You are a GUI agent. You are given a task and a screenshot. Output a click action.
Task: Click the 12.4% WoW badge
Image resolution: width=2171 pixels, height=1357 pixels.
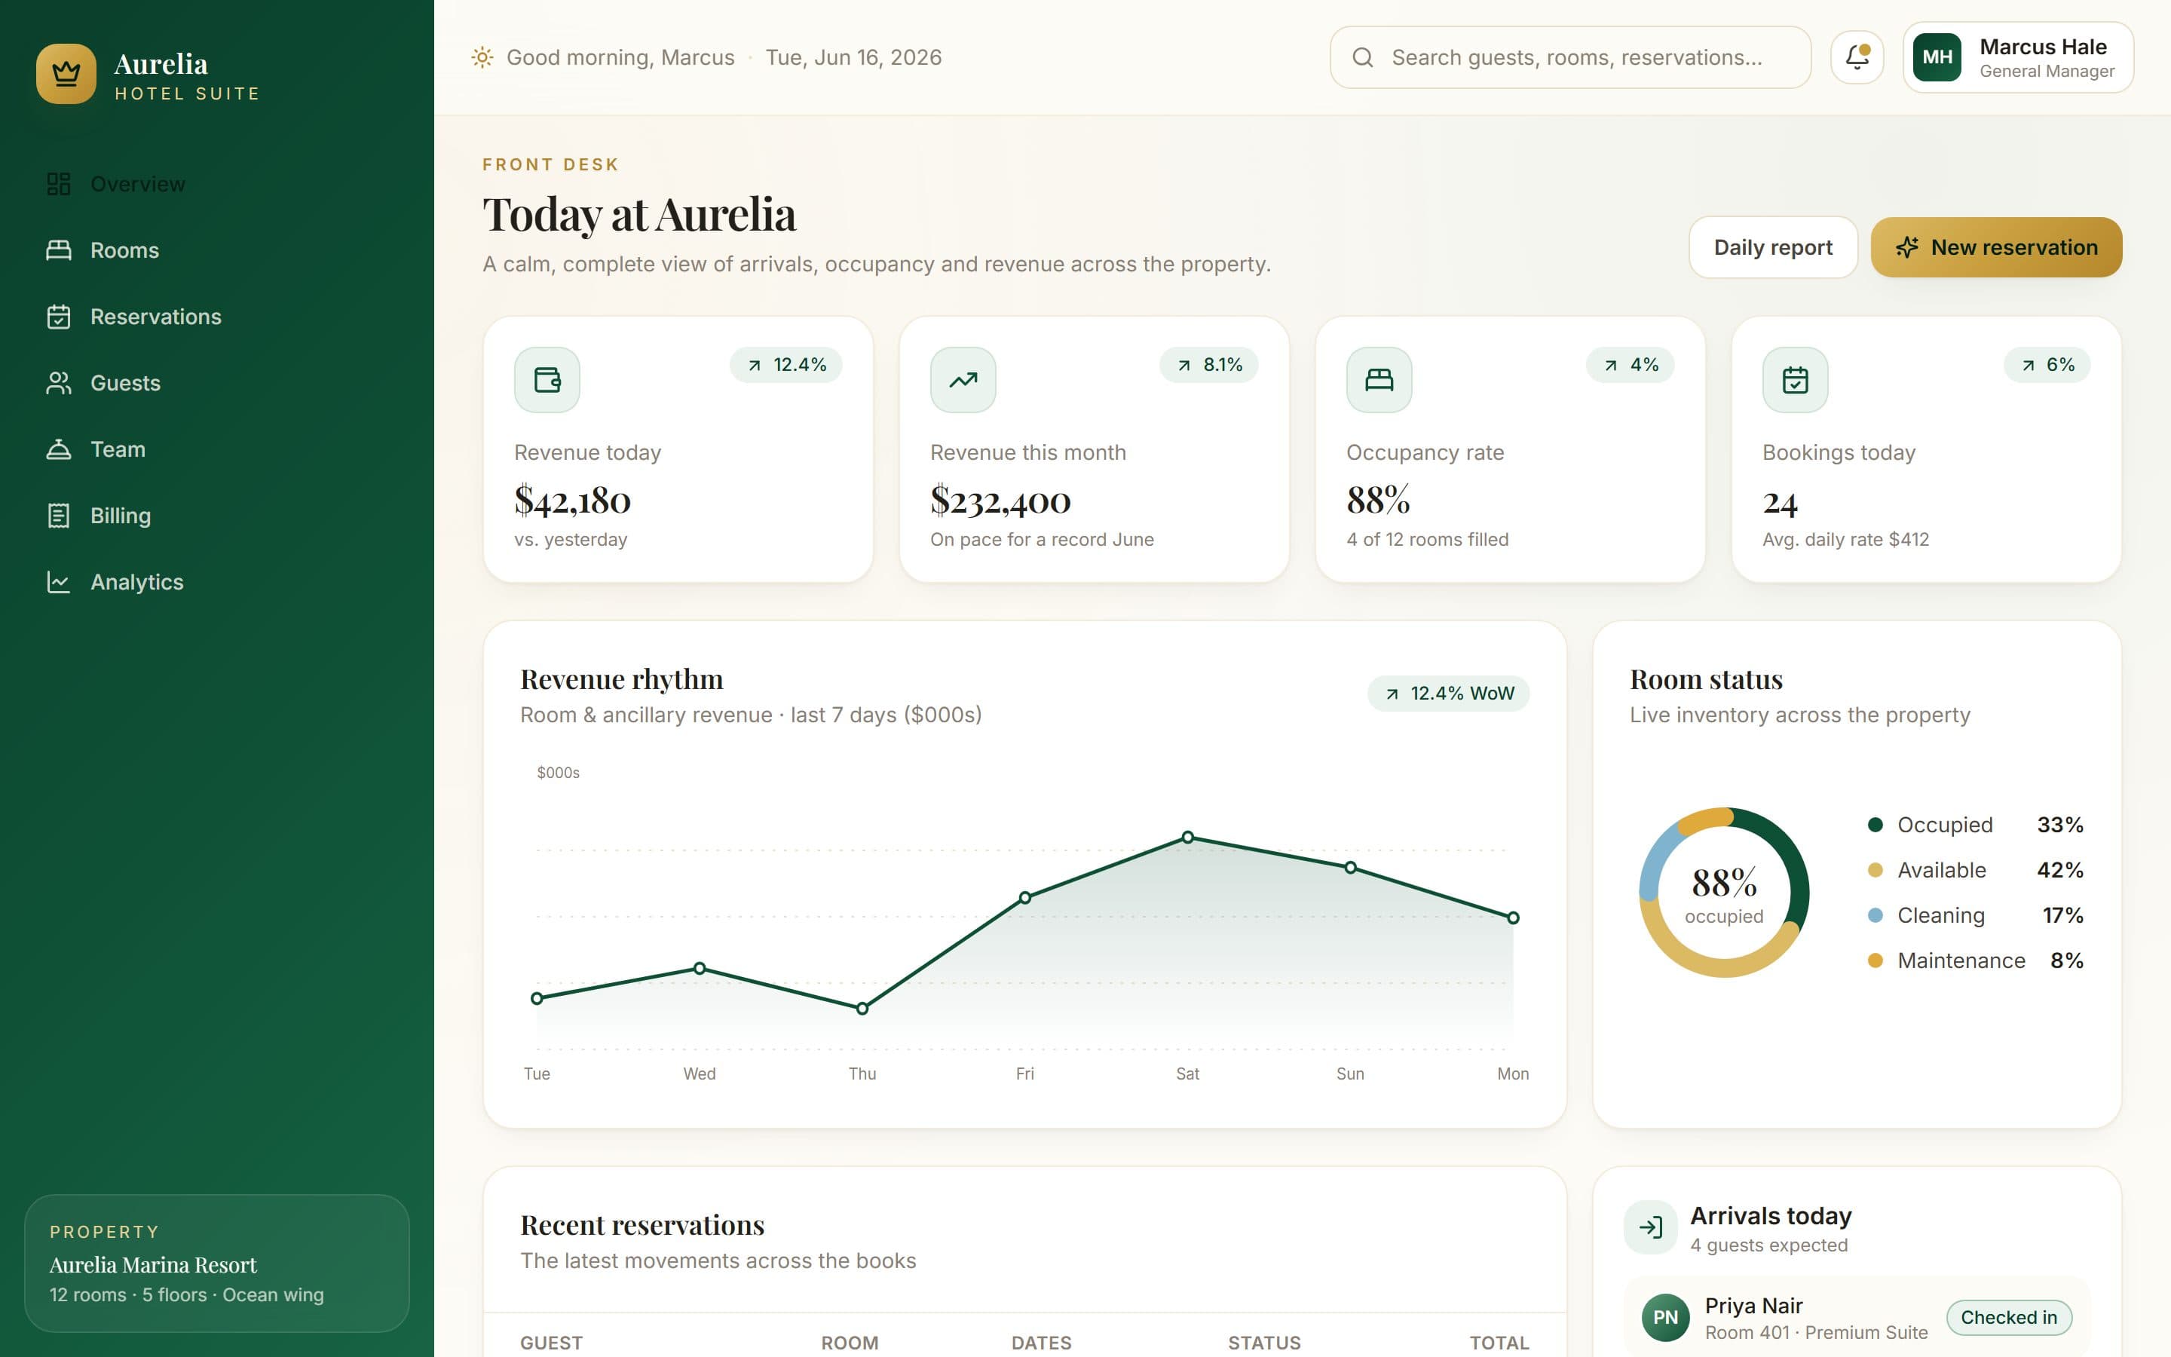tap(1448, 694)
